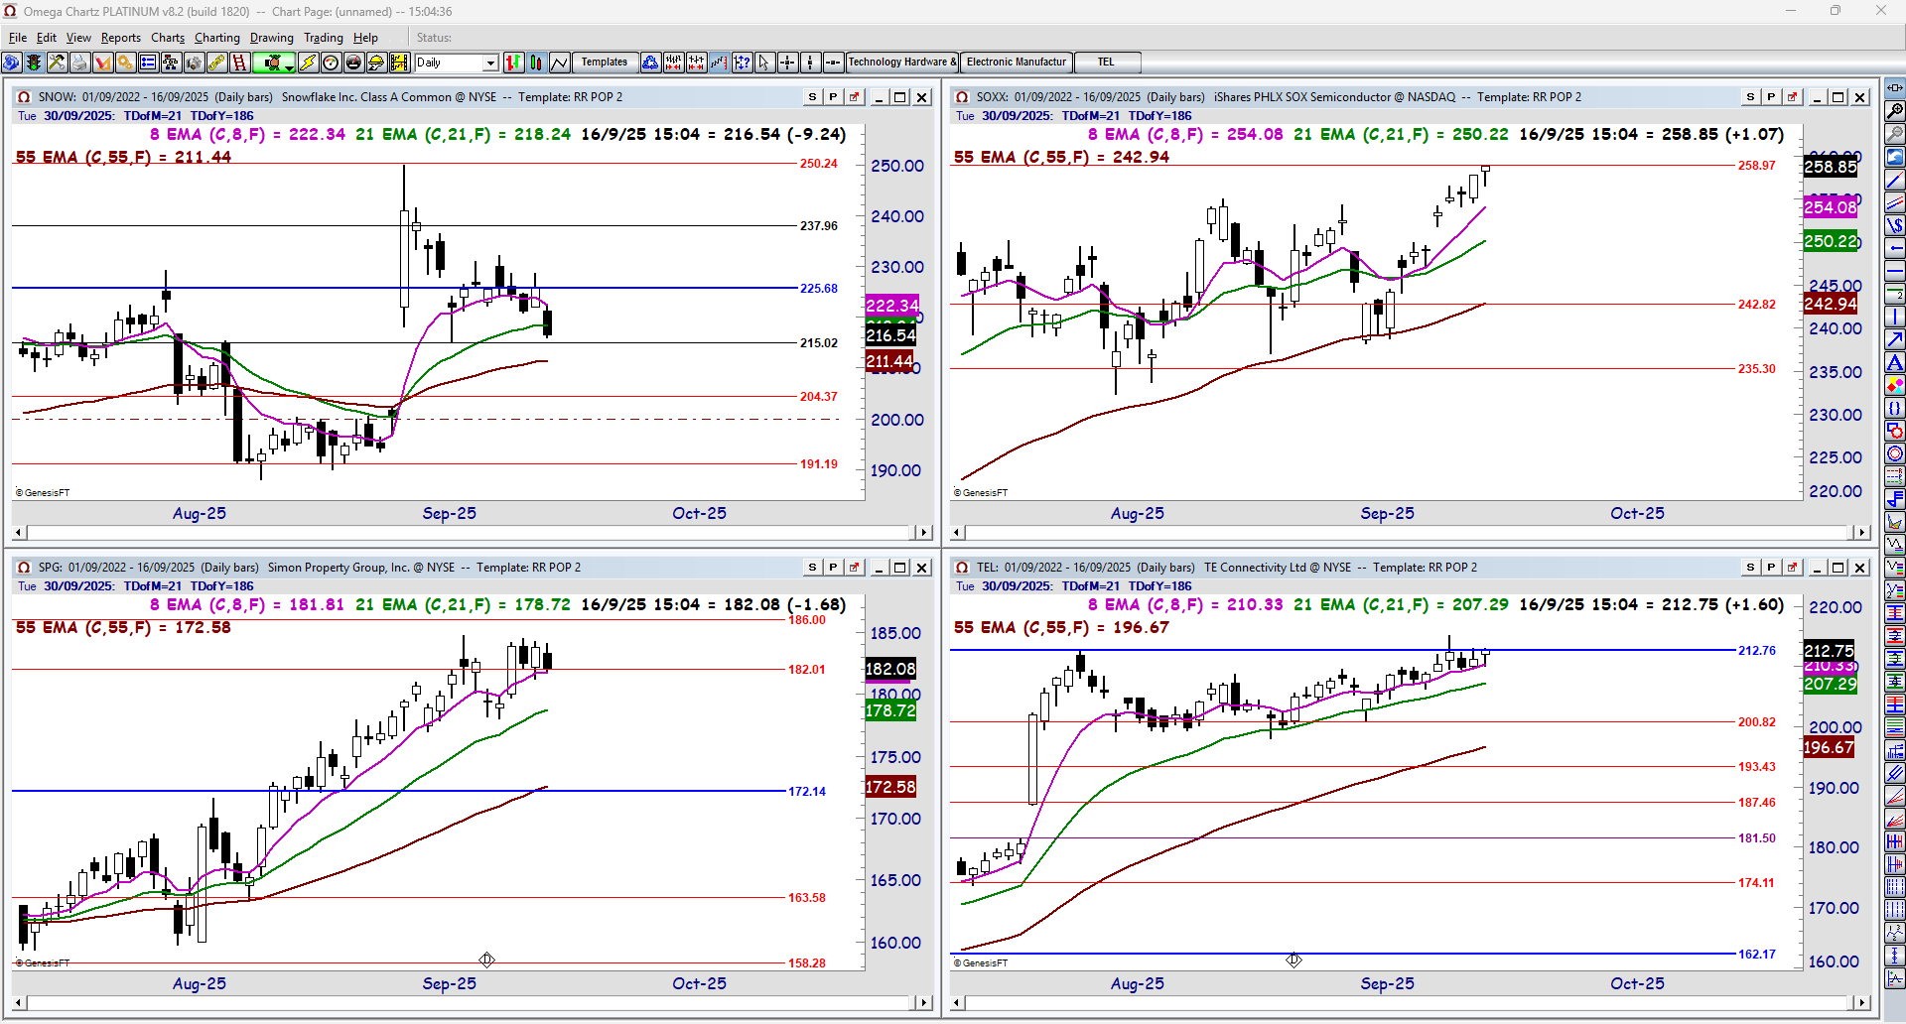This screenshot has width=1906, height=1024.
Task: Open the Technology Hardware sector list button
Action: tap(902, 63)
